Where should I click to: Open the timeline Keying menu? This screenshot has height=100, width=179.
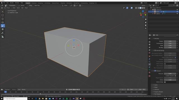coord(14,89)
